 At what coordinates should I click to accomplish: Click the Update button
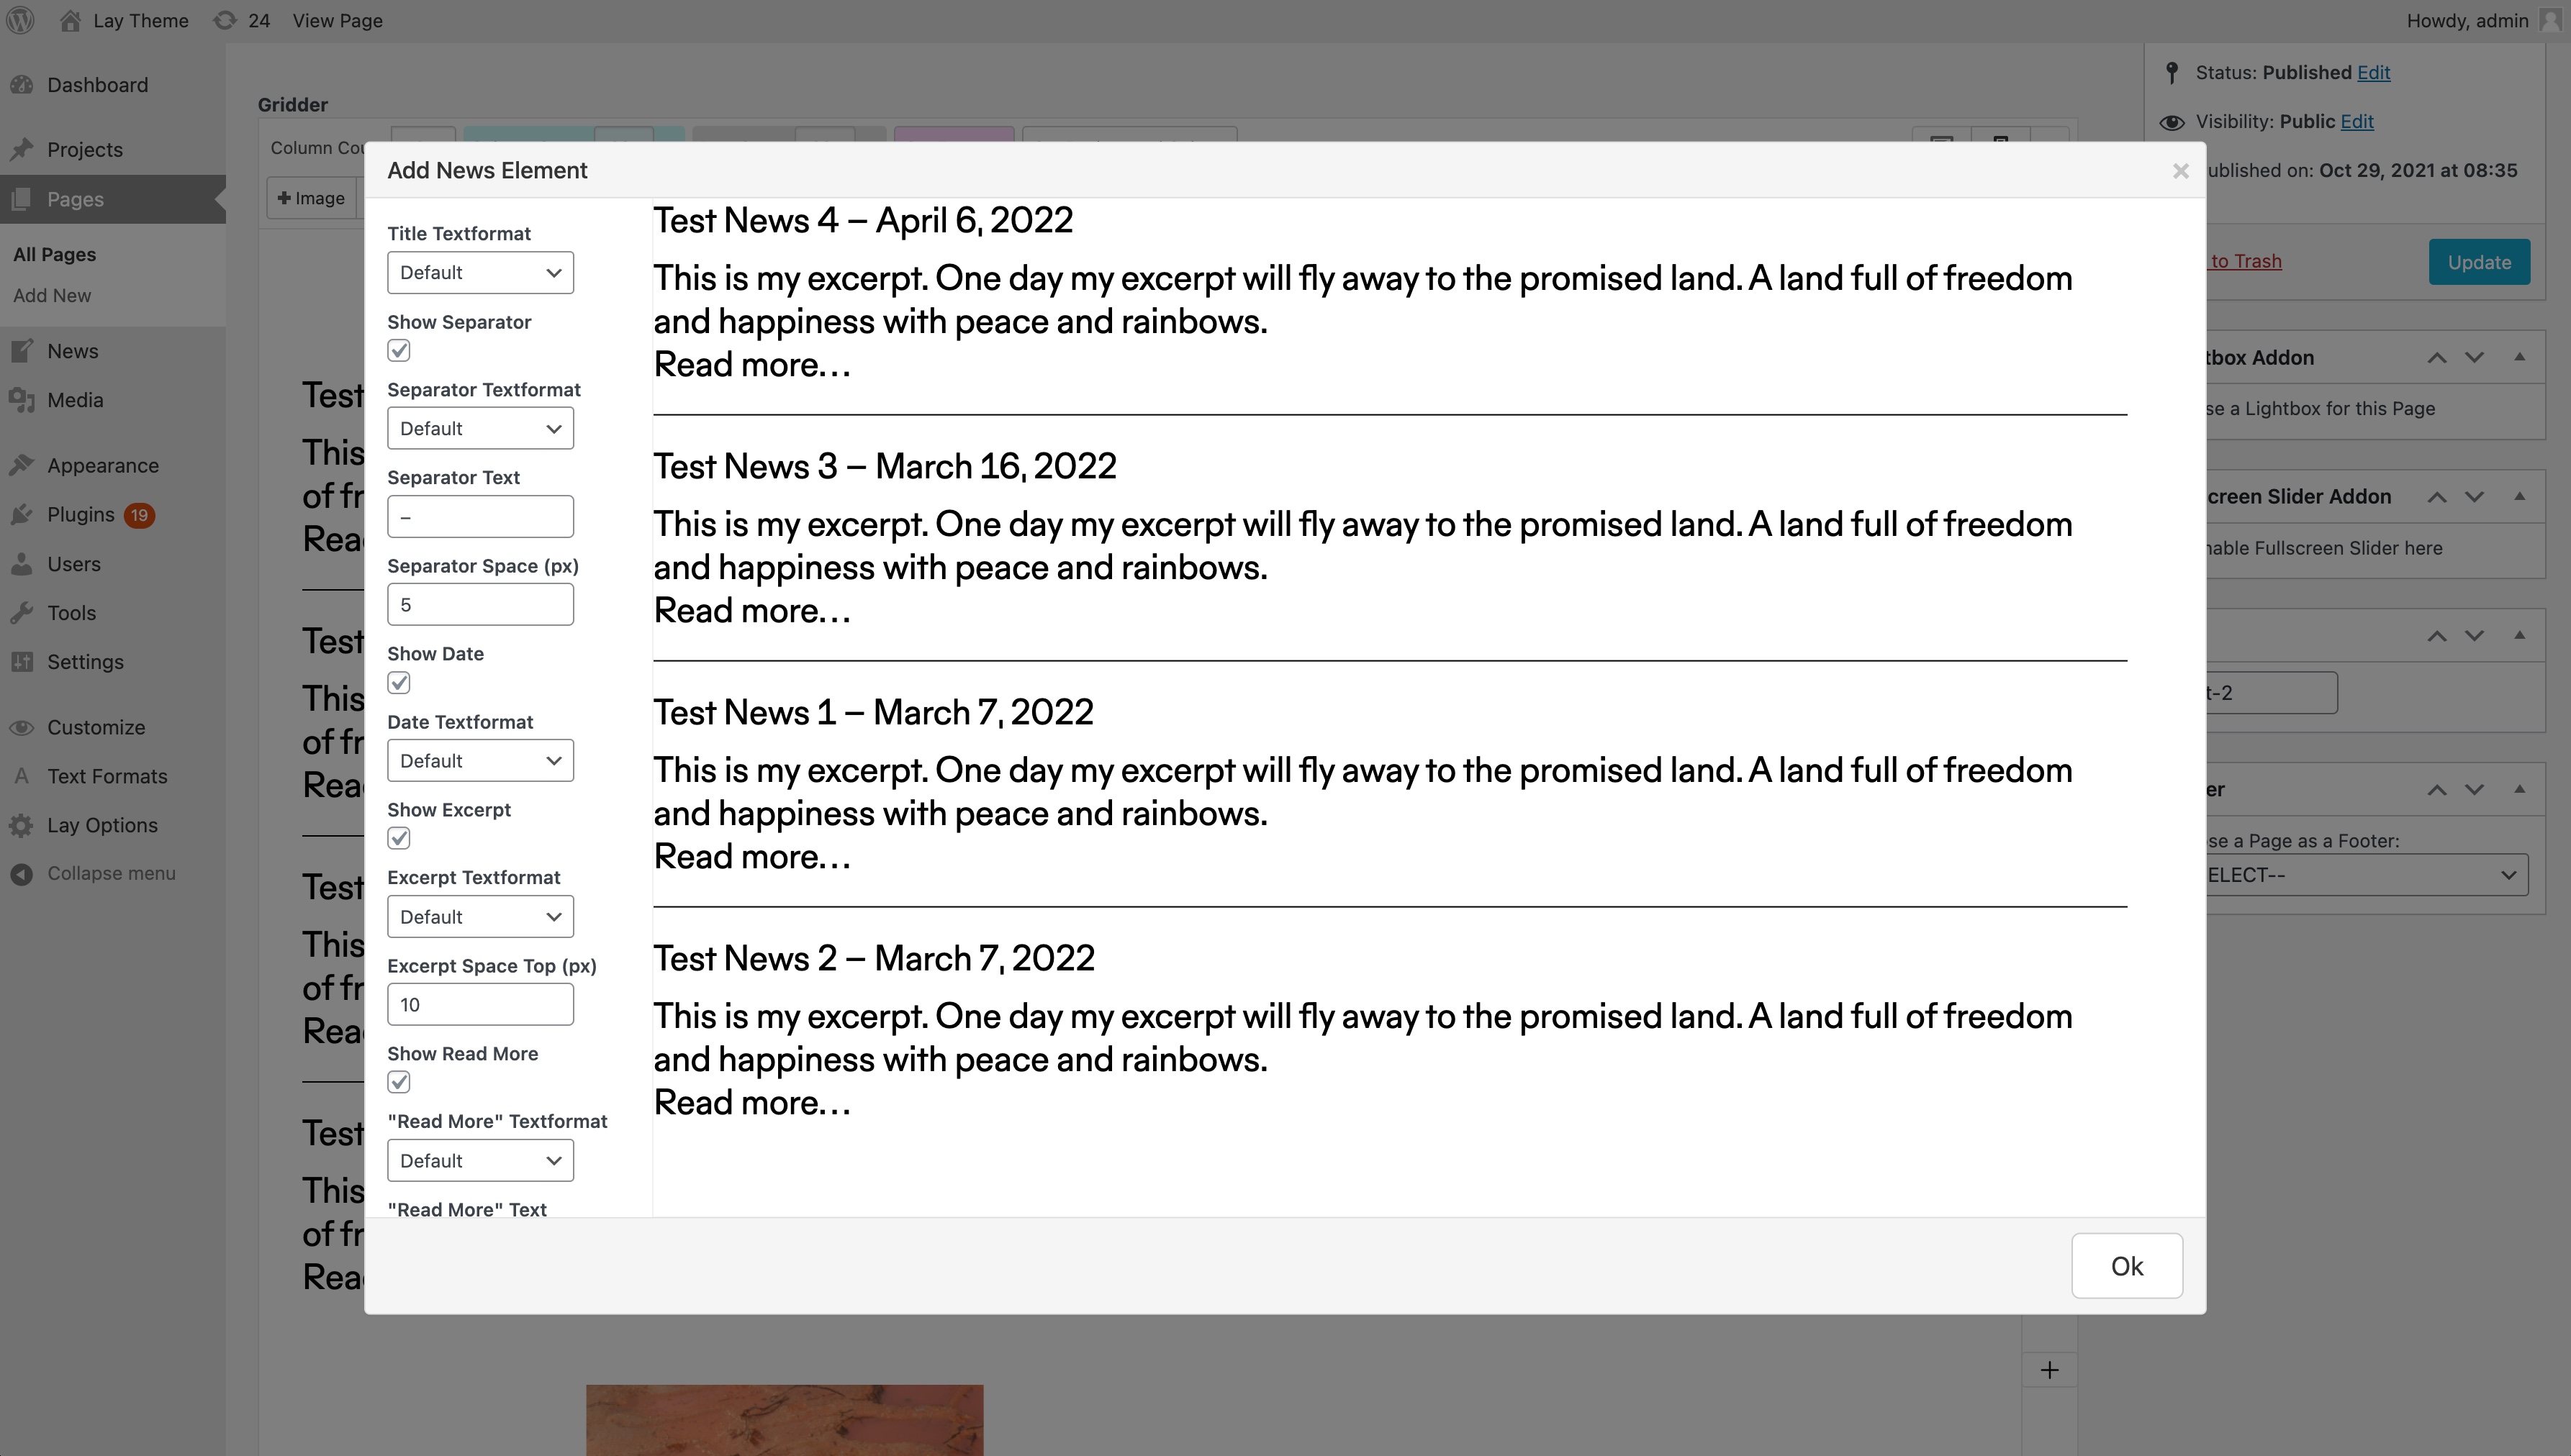(2479, 262)
